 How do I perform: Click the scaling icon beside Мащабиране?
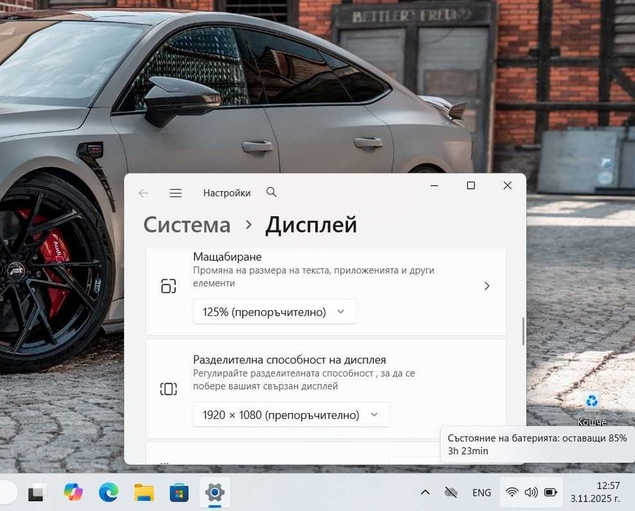169,286
